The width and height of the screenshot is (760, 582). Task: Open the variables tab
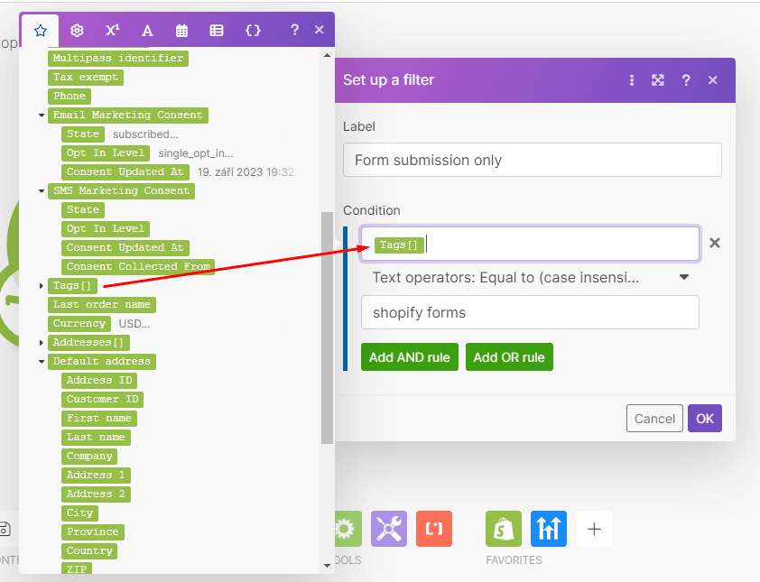254,30
